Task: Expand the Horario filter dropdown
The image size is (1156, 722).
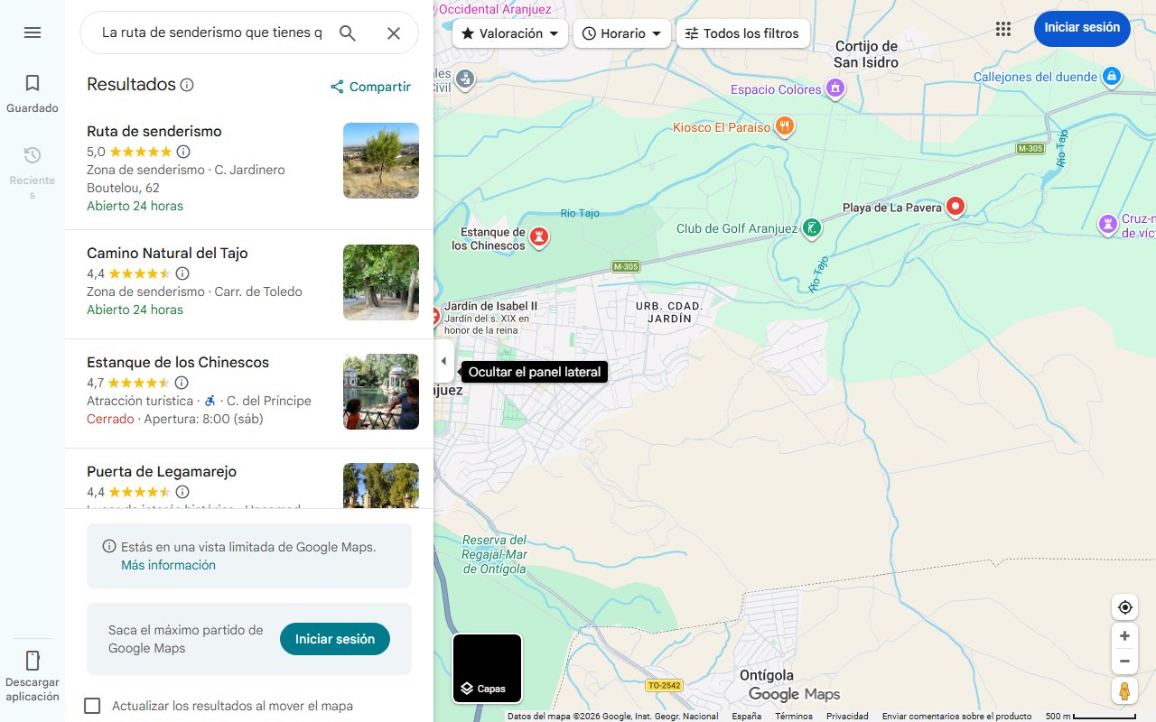Action: pos(621,33)
